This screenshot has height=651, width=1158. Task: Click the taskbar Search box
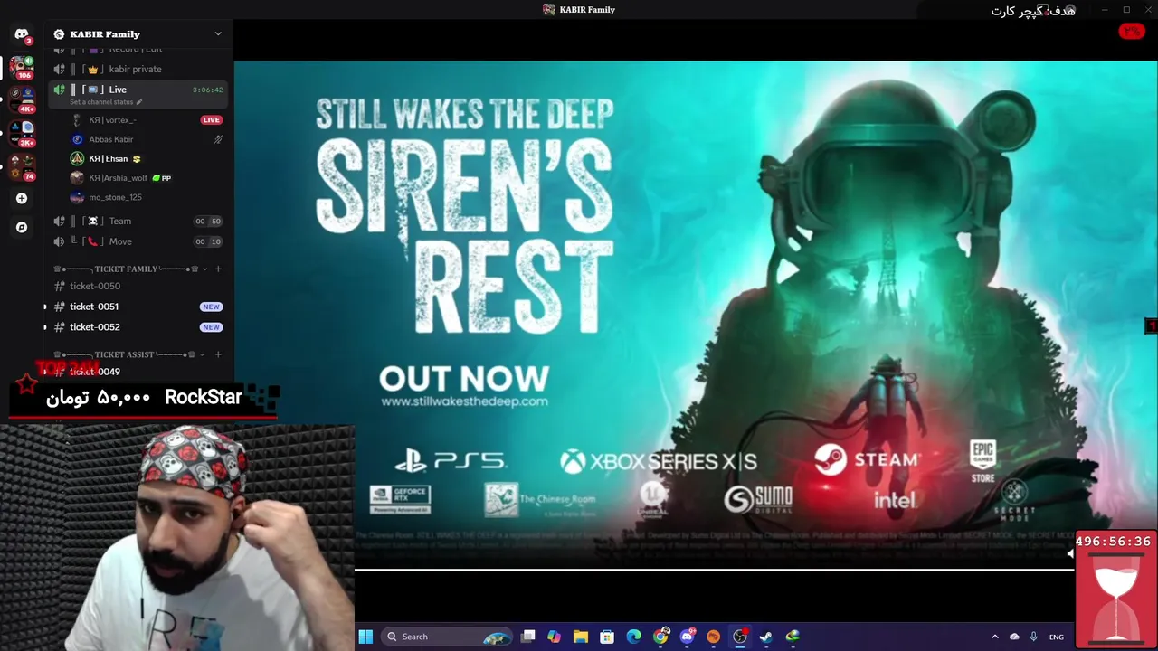(447, 637)
